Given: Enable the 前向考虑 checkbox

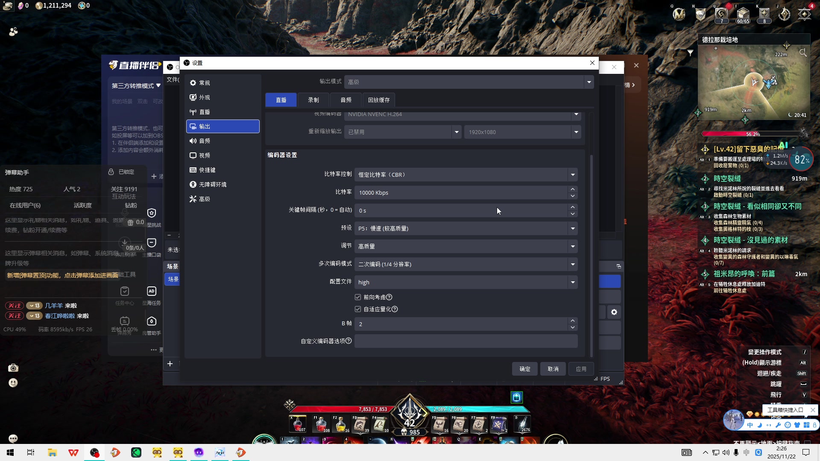Looking at the screenshot, I should pos(358,297).
